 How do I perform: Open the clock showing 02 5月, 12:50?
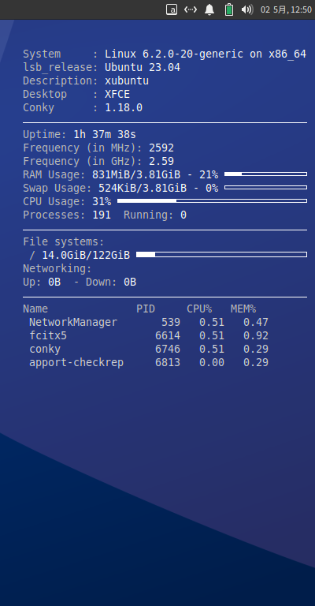click(286, 9)
